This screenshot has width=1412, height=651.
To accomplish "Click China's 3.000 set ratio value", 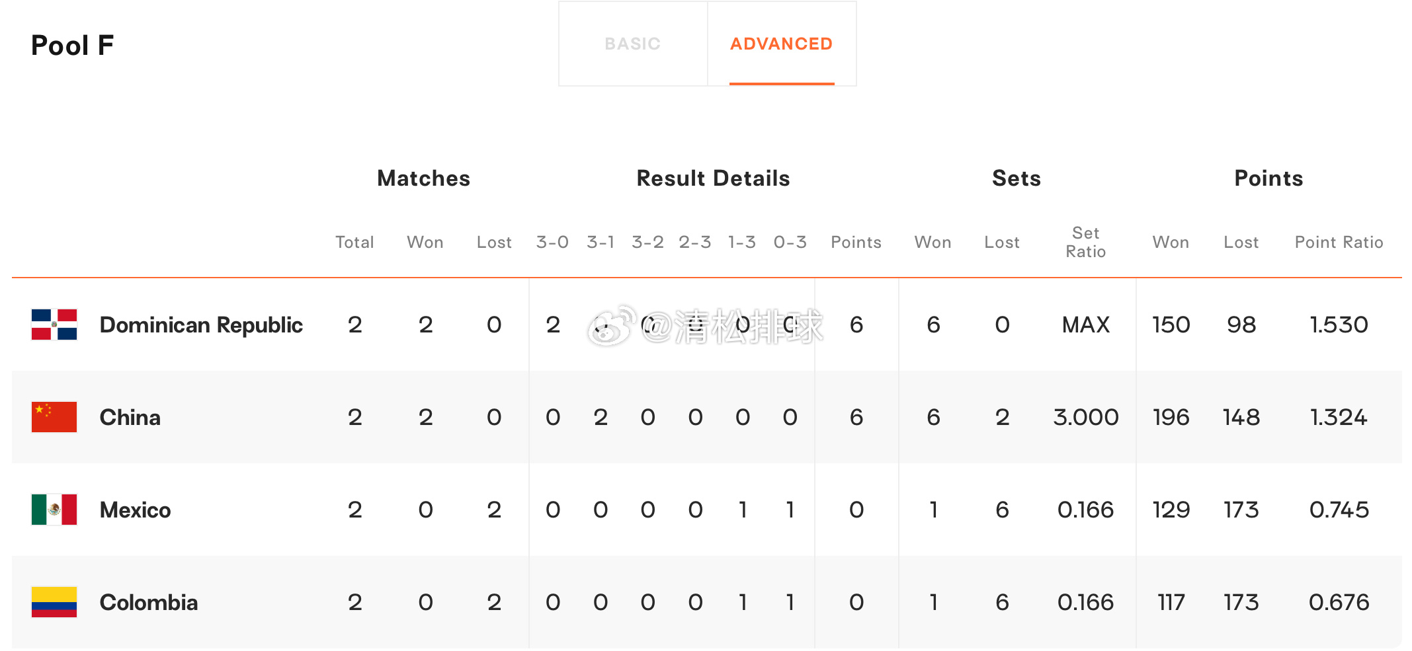I will click(x=1086, y=417).
